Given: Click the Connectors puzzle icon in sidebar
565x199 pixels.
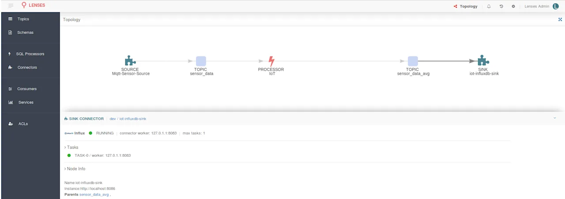Looking at the screenshot, I should (x=10, y=67).
